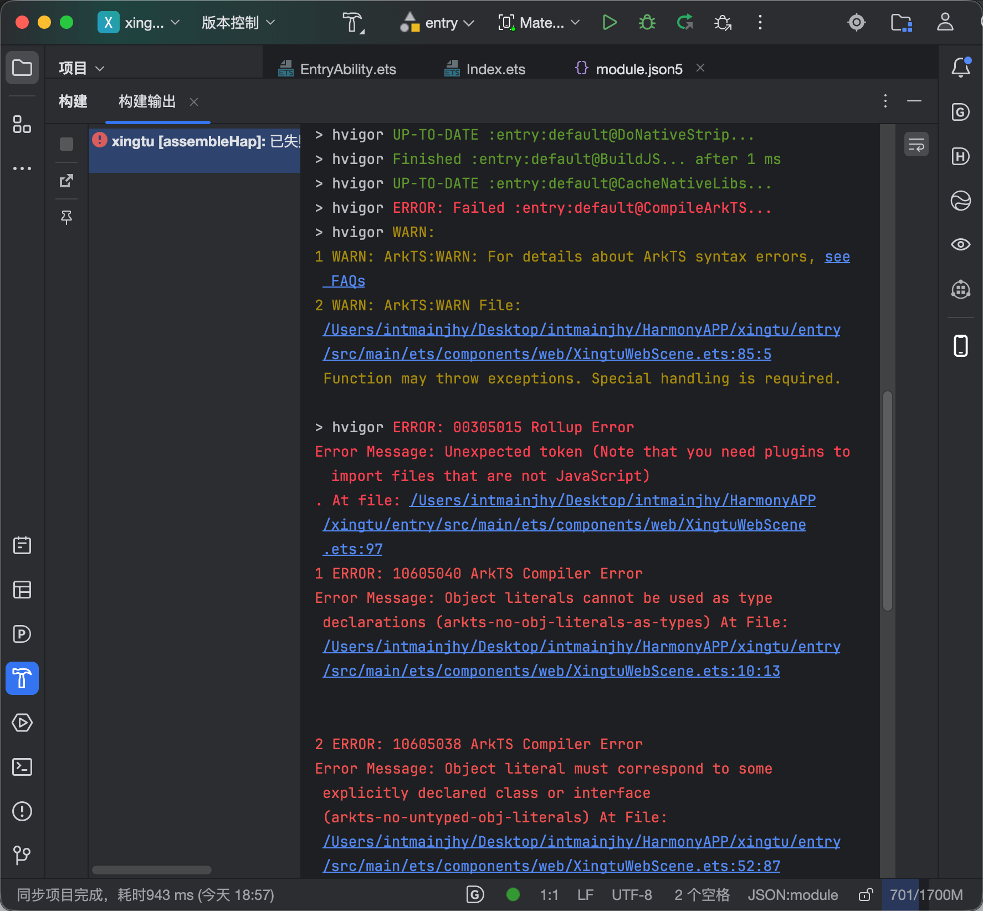Open the Terminal tool window icon

point(22,767)
